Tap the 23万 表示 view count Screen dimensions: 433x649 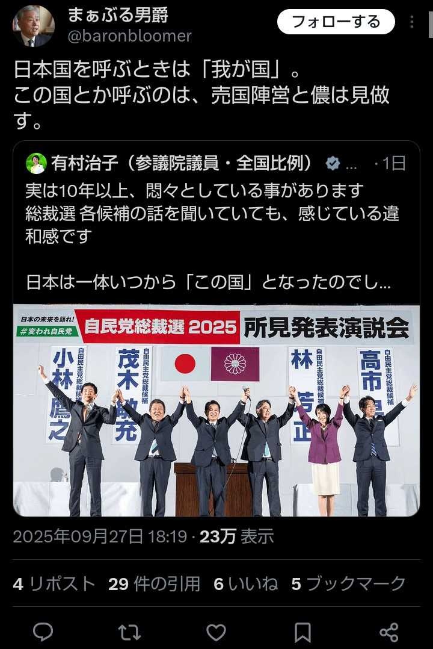click(x=236, y=537)
